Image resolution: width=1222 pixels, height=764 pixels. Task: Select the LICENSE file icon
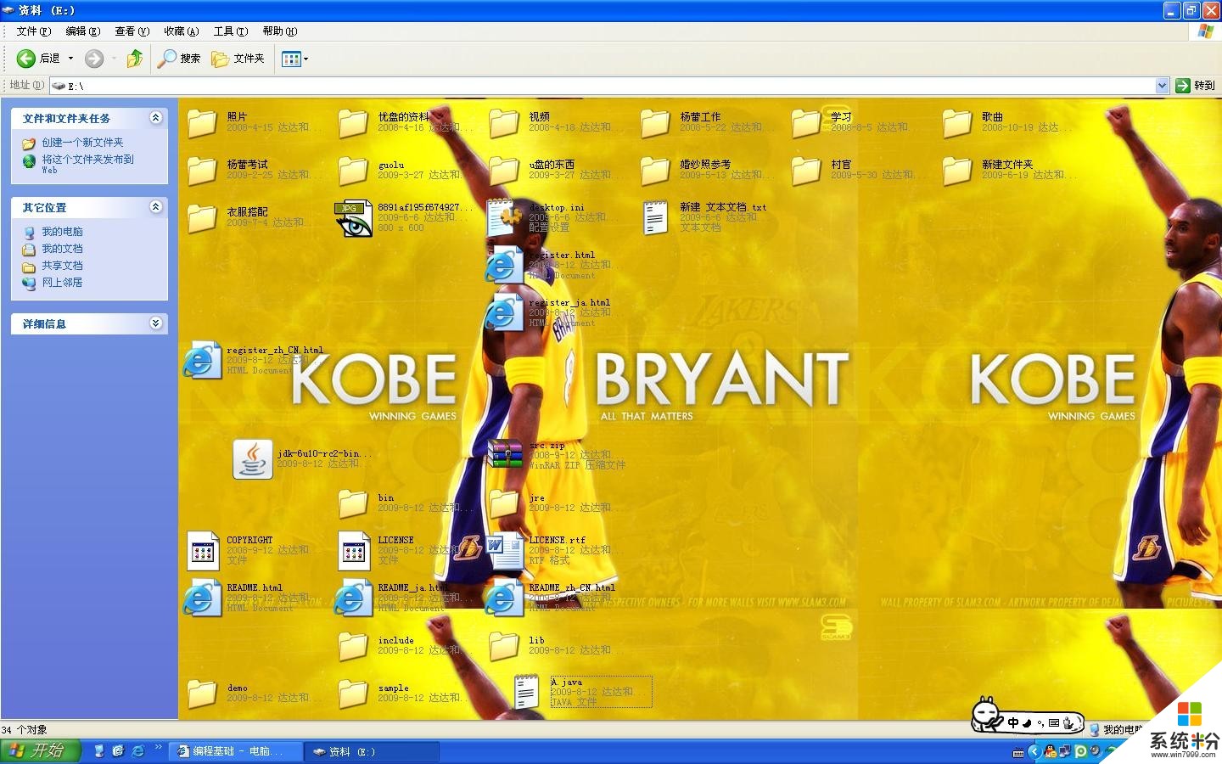tap(354, 551)
